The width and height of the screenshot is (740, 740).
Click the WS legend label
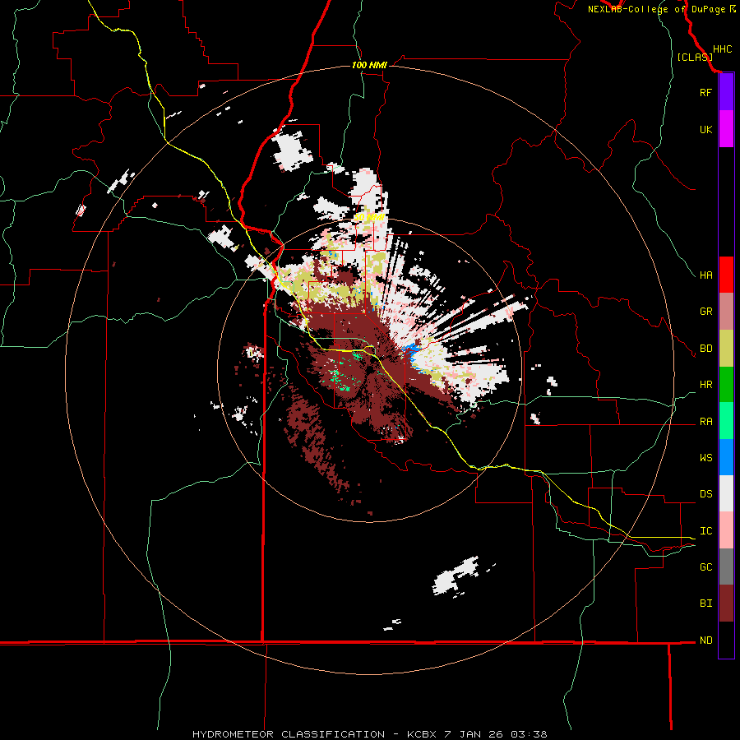[x=705, y=457]
